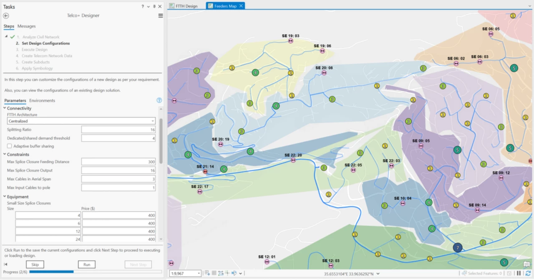
Task: Pin the Tasks pane with auto-hide icon
Action: tap(154, 7)
